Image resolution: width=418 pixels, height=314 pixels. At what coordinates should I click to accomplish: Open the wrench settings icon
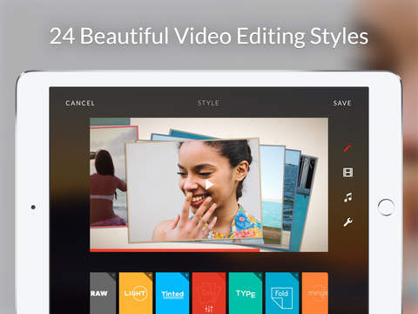click(347, 222)
